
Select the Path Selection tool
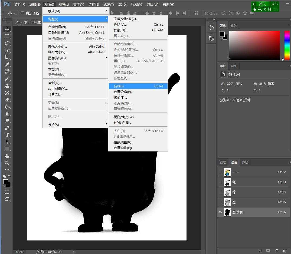pyautogui.click(x=7, y=142)
